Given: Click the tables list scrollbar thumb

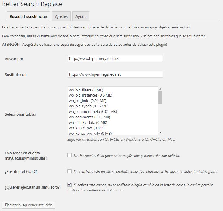Looking at the screenshot, I should pos(160,97).
